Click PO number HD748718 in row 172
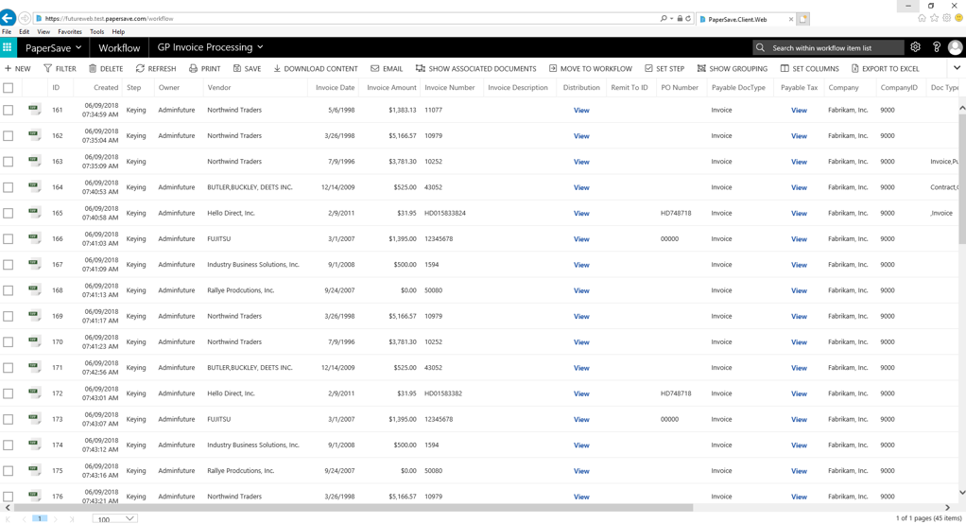 [x=676, y=393]
